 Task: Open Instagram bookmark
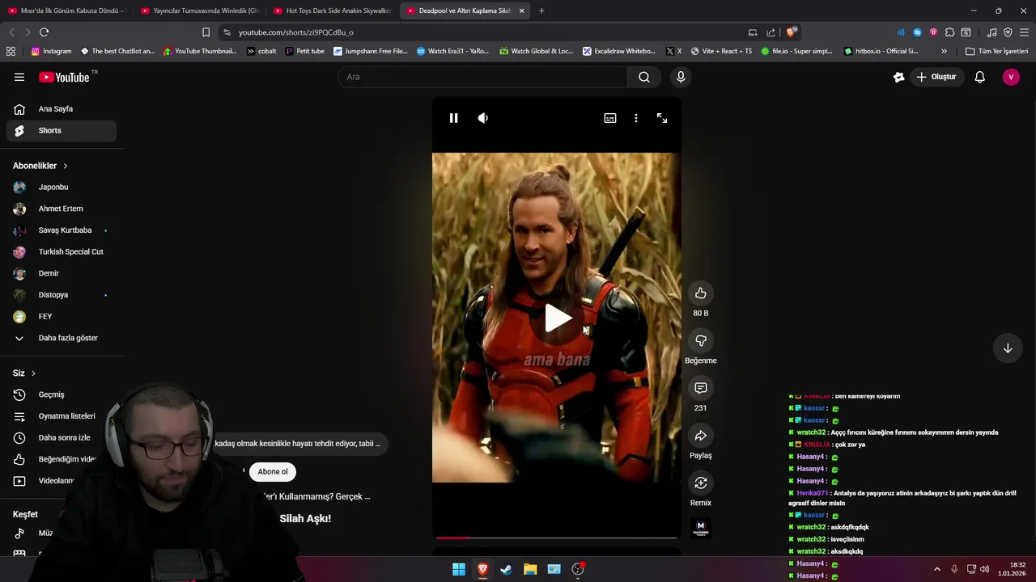51,51
